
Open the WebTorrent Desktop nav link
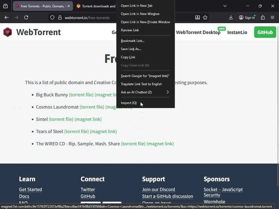[198, 32]
